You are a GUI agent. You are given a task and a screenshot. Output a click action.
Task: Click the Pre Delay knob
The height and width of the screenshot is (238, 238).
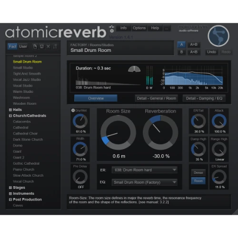click(x=80, y=177)
